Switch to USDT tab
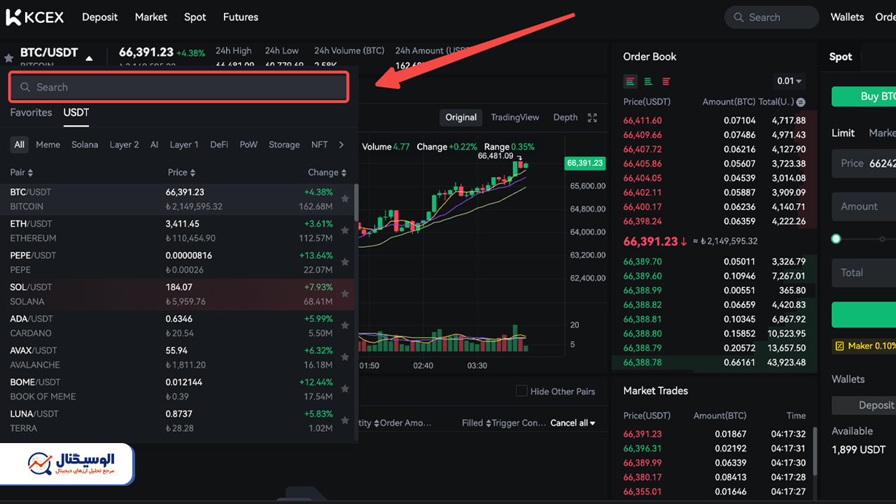 pyautogui.click(x=76, y=113)
